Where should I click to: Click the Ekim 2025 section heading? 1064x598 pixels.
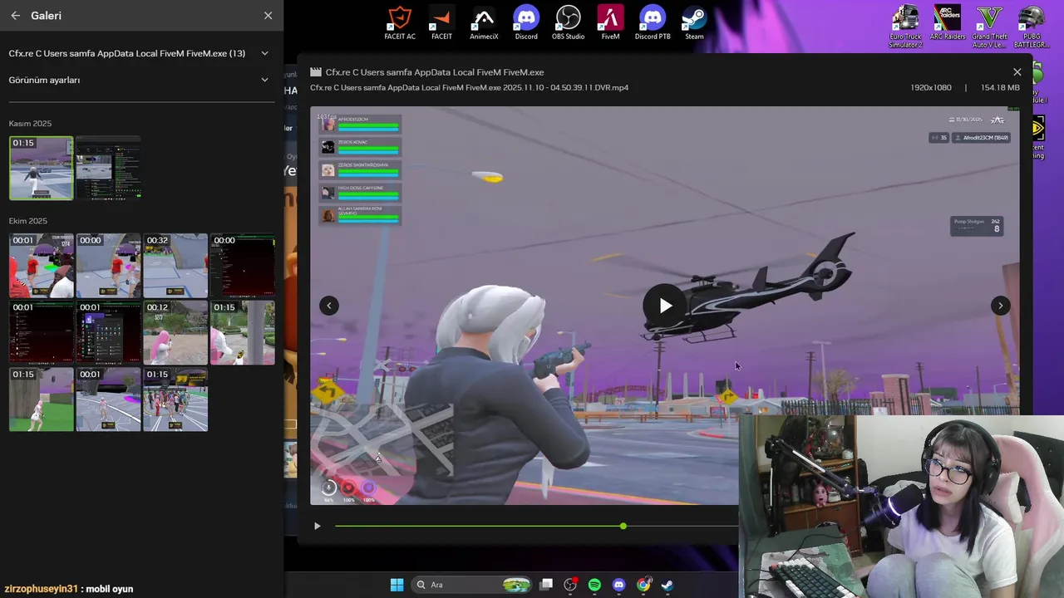pyautogui.click(x=28, y=221)
